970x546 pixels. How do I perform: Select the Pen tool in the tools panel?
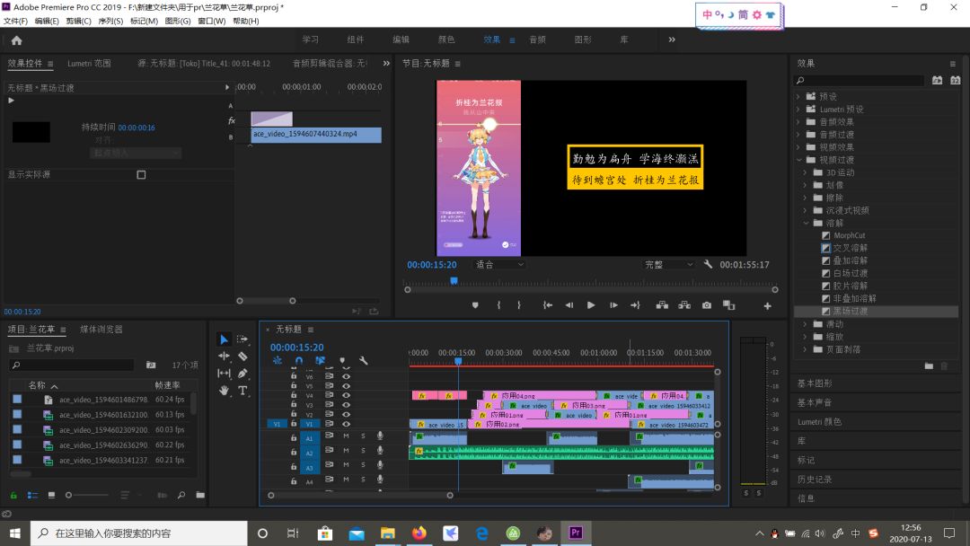242,374
